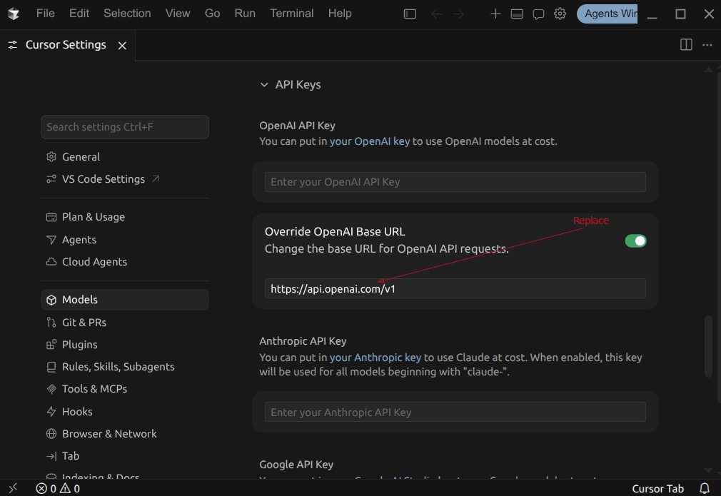This screenshot has width=721, height=496.
Task: Click the settings page vertical scrollbar thumb
Action: click(x=708, y=346)
